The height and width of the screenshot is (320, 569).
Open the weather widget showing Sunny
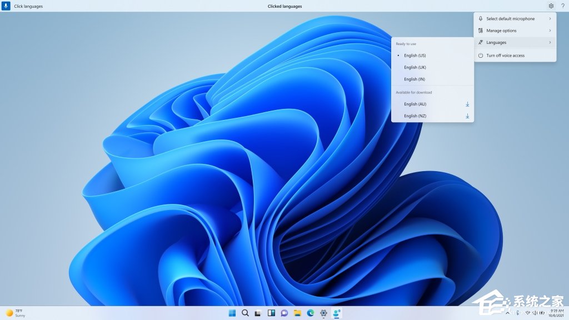point(16,313)
